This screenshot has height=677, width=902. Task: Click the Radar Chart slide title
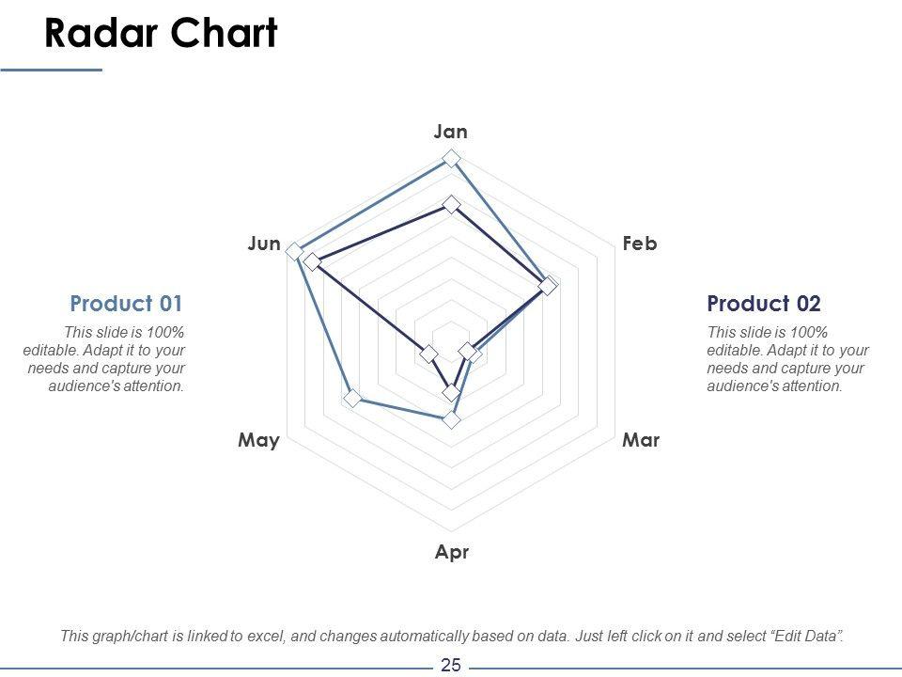[x=161, y=35]
